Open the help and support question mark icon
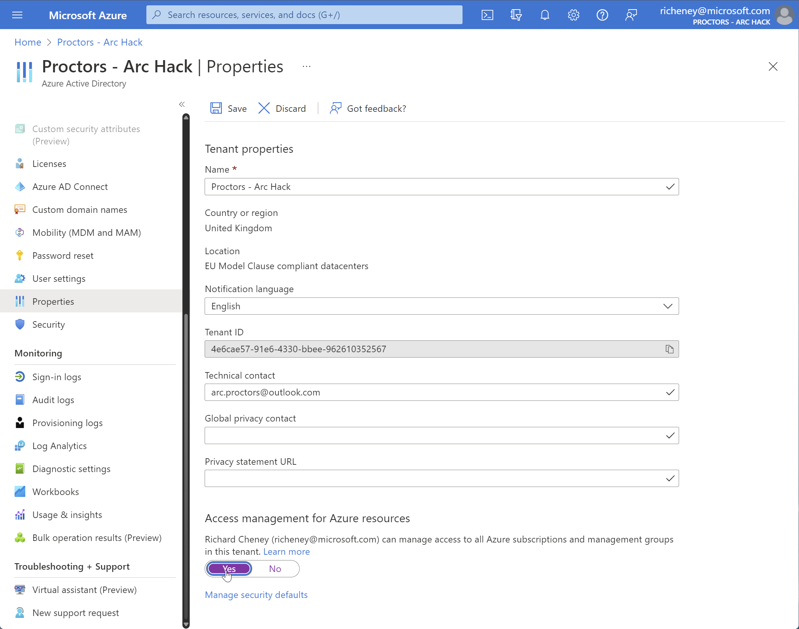This screenshot has width=799, height=629. click(x=602, y=15)
